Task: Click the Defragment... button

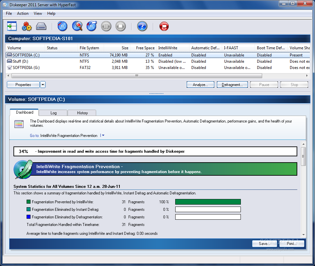Action: pos(232,85)
